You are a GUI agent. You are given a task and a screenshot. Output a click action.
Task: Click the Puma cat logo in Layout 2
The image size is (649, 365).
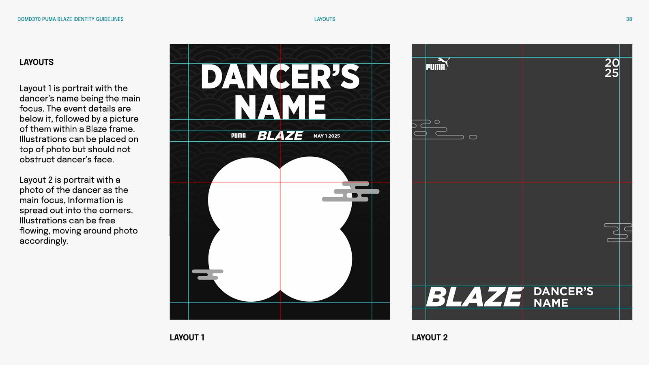pos(438,64)
